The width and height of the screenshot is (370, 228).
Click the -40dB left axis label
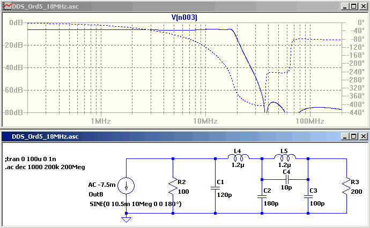(x=13, y=67)
